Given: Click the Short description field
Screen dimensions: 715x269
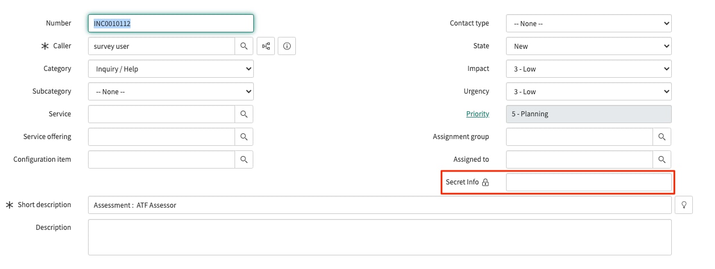Looking at the screenshot, I should [x=380, y=205].
